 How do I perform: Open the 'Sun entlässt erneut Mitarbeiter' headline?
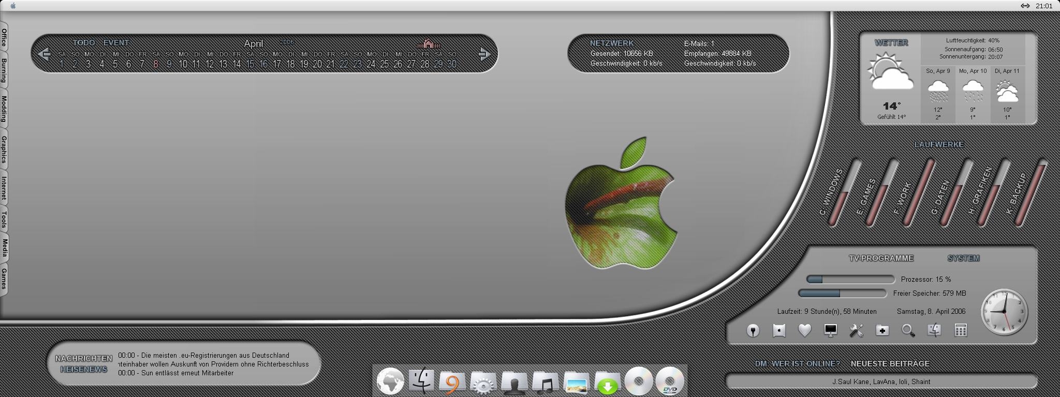[x=176, y=373]
